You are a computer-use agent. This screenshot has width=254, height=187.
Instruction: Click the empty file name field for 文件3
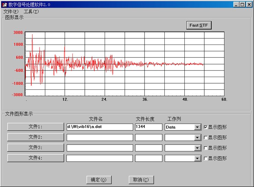pyautogui.click(x=100, y=148)
